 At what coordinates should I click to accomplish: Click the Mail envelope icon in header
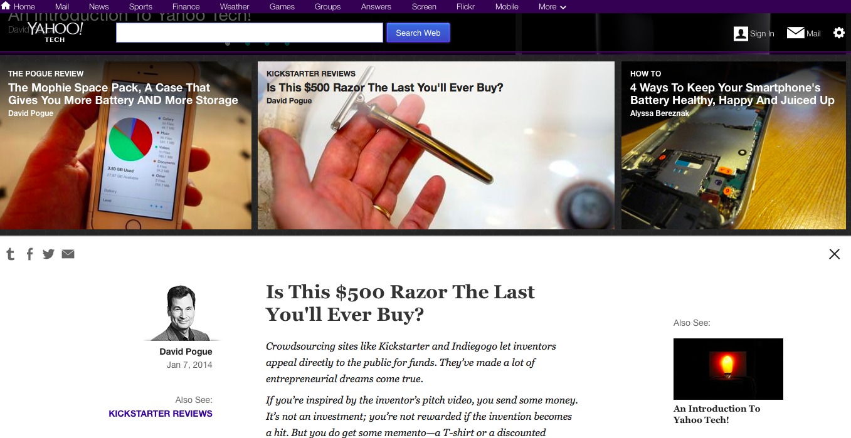coord(795,33)
